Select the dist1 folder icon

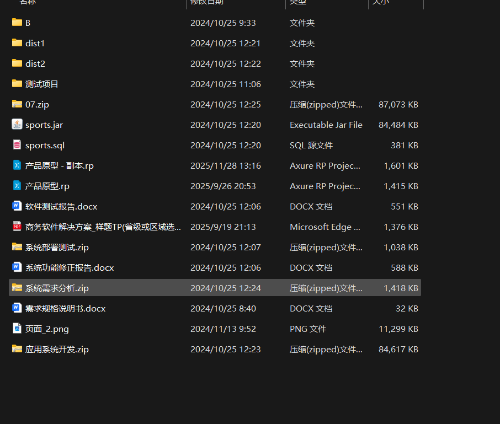[x=17, y=43]
